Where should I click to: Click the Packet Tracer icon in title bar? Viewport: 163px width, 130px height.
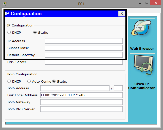pos(4,4)
